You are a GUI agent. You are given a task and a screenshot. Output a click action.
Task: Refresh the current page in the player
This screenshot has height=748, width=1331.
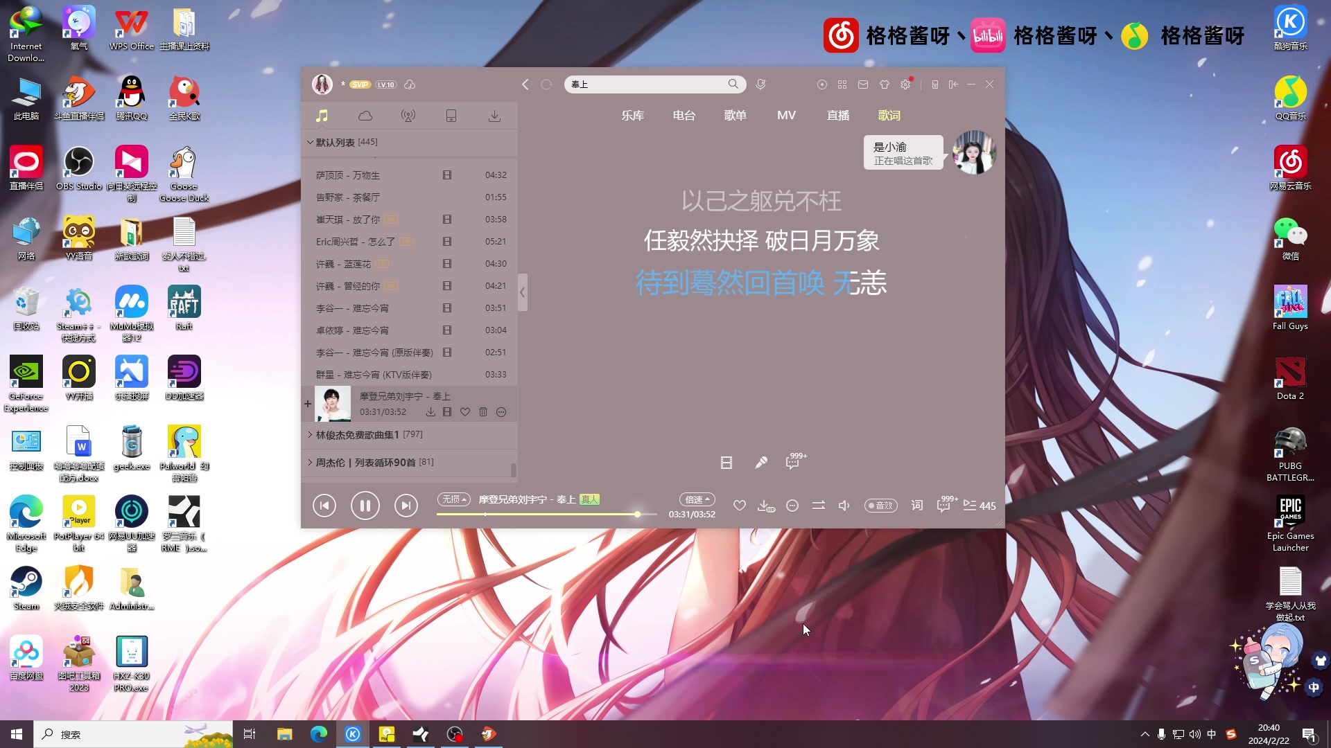pyautogui.click(x=546, y=84)
